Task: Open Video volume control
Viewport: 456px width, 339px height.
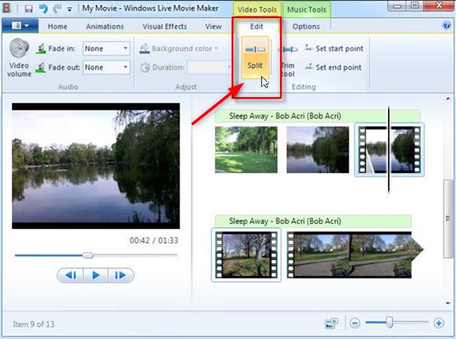Action: click(x=19, y=58)
